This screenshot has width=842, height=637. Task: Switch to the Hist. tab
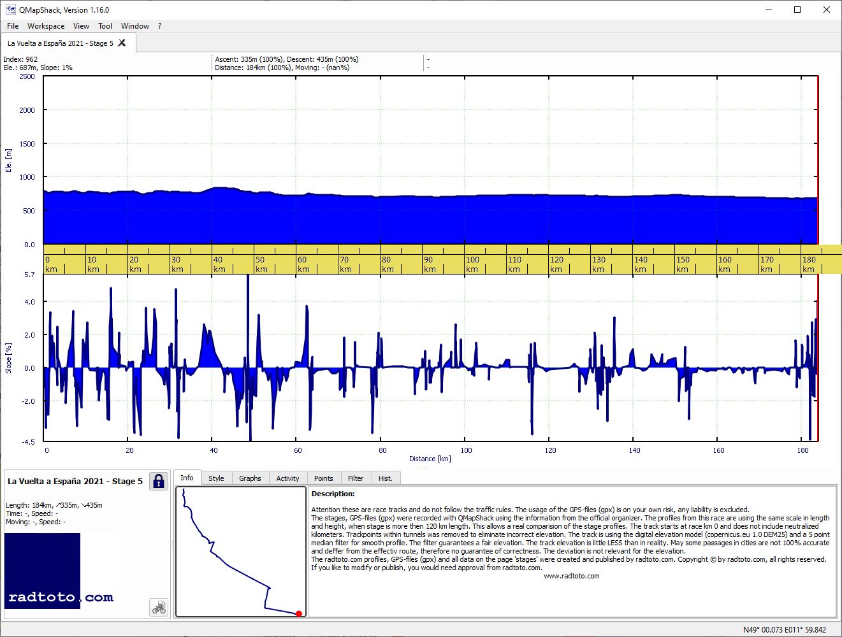[x=386, y=478]
